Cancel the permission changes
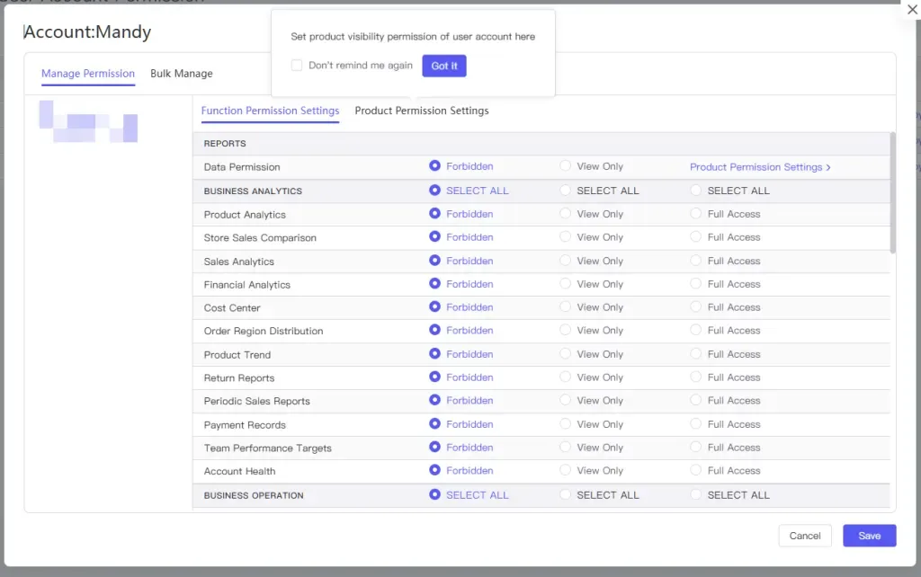The height and width of the screenshot is (577, 921). click(x=805, y=536)
